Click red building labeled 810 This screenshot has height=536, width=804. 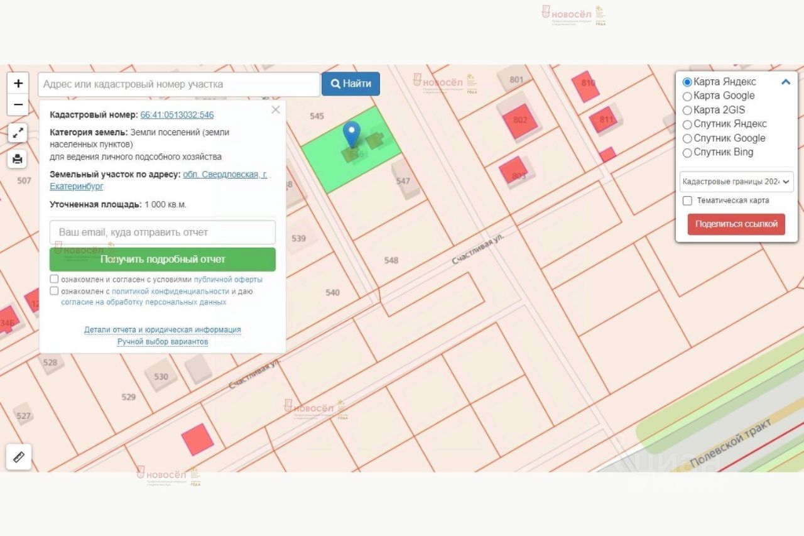[x=585, y=86]
